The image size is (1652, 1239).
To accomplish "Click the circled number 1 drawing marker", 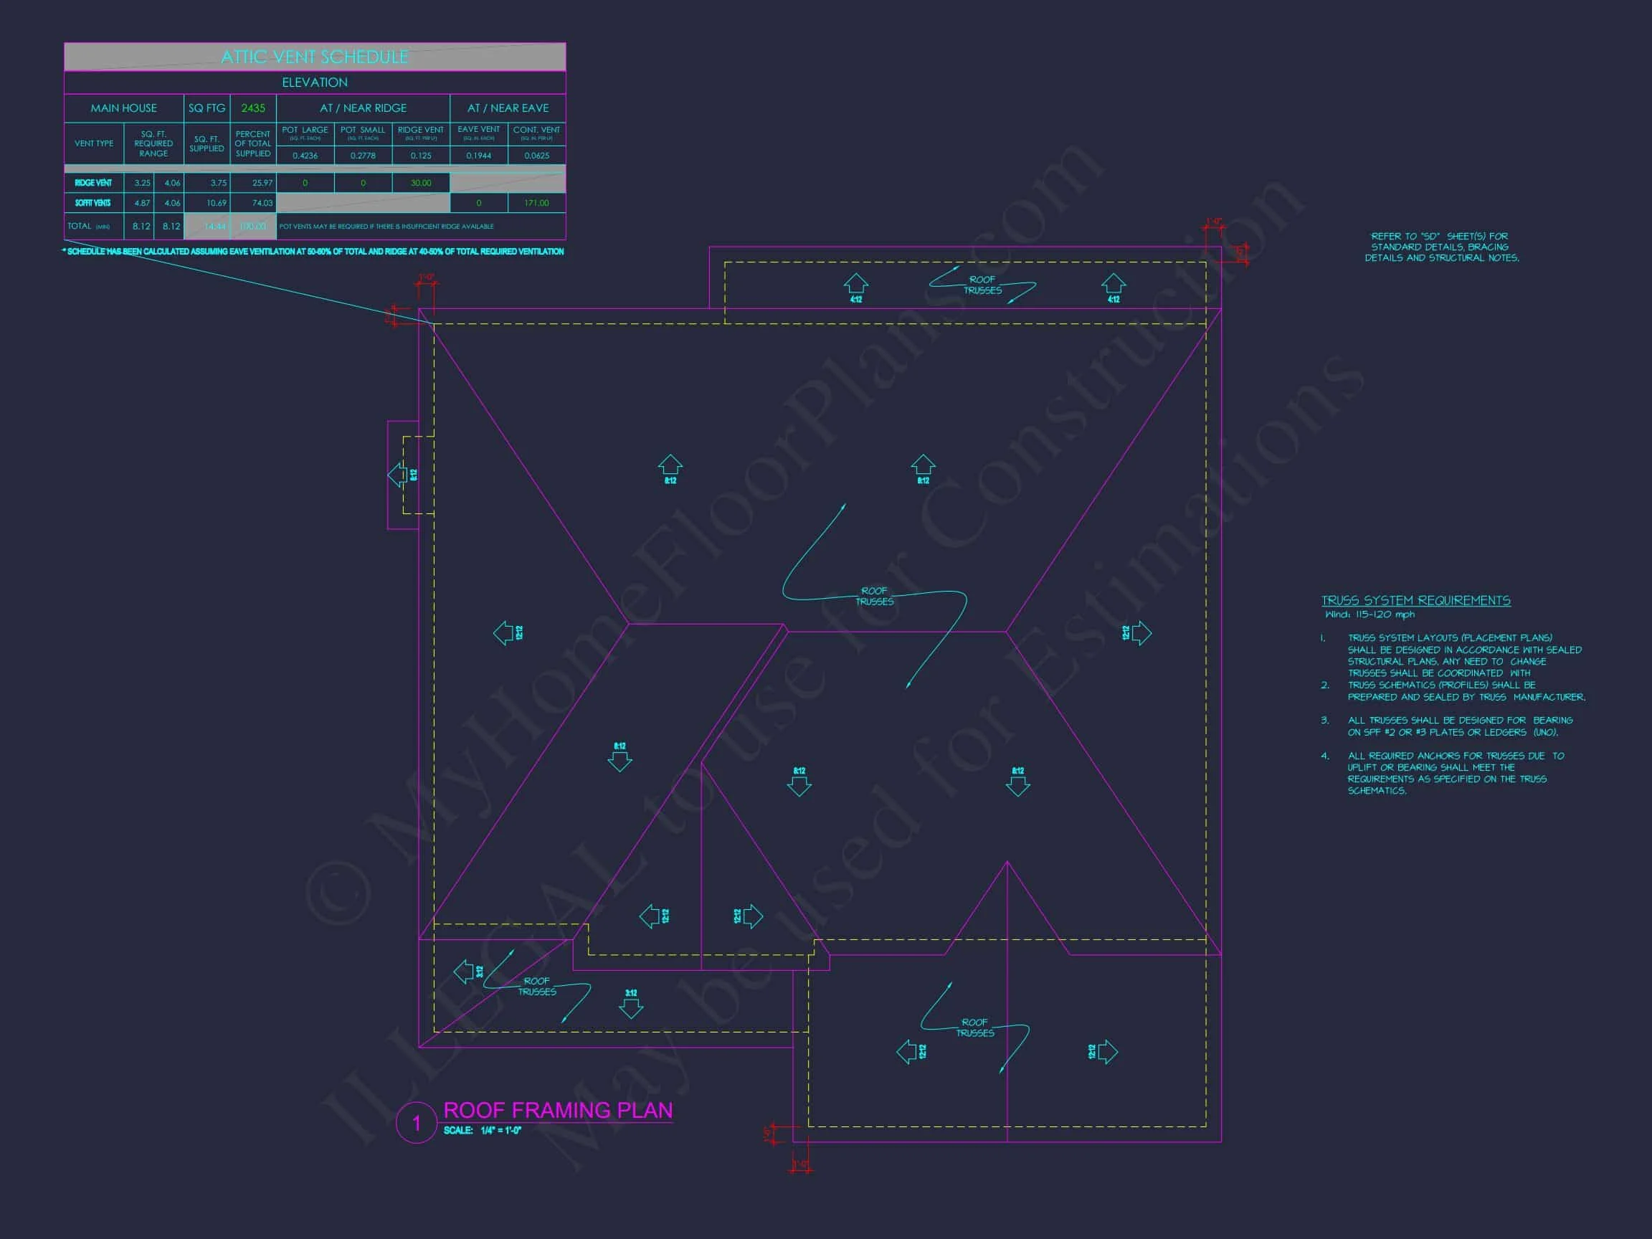I will [416, 1123].
